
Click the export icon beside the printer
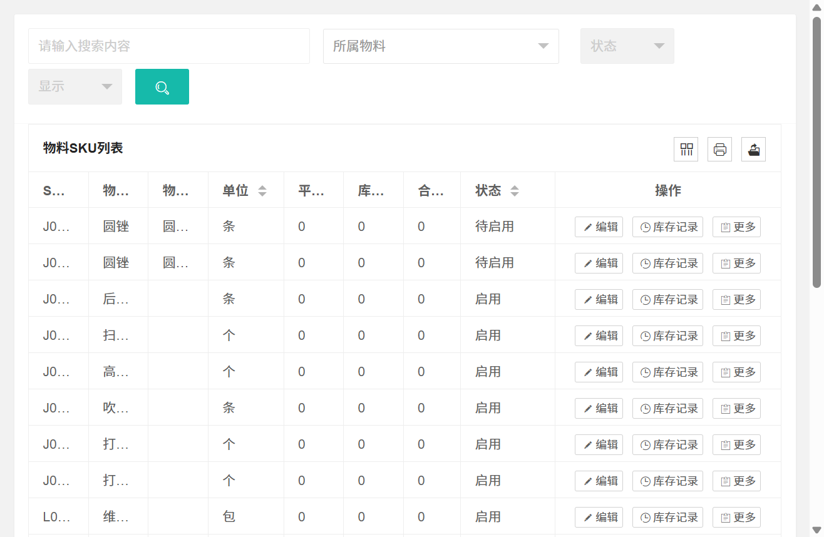[x=754, y=150]
